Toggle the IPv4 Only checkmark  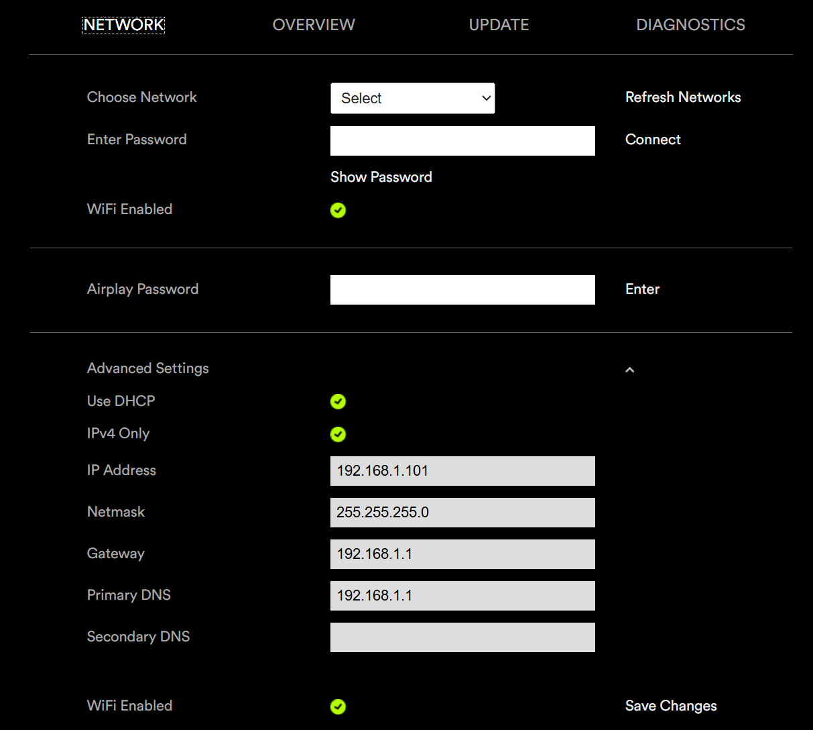coord(338,435)
